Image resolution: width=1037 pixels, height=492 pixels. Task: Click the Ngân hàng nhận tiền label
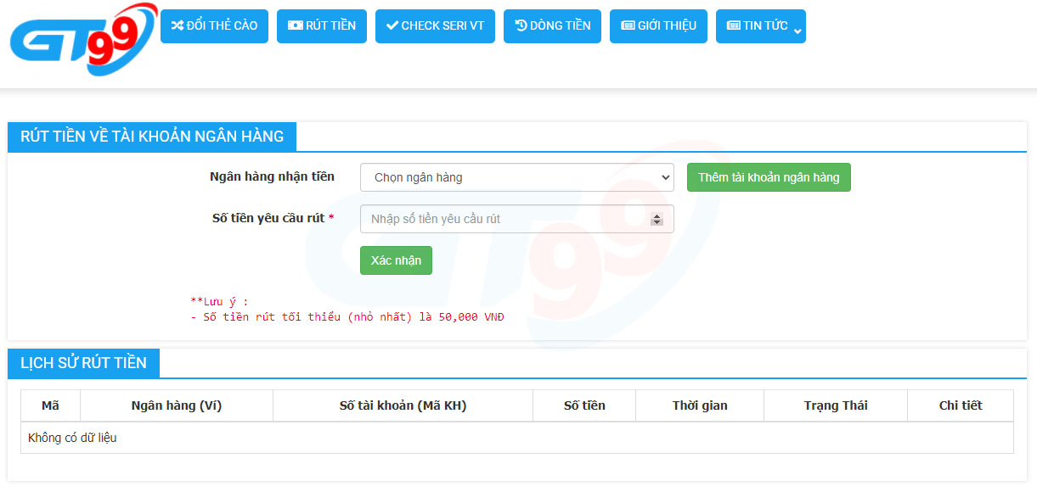272,176
